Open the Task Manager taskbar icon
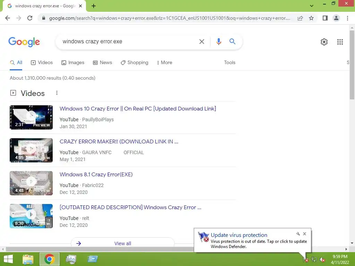This screenshot has height=266, width=355. pos(71,259)
